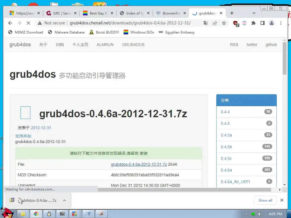This screenshot has width=291, height=218.
Task: Go back using the browser back arrow
Action: pos(10,23)
